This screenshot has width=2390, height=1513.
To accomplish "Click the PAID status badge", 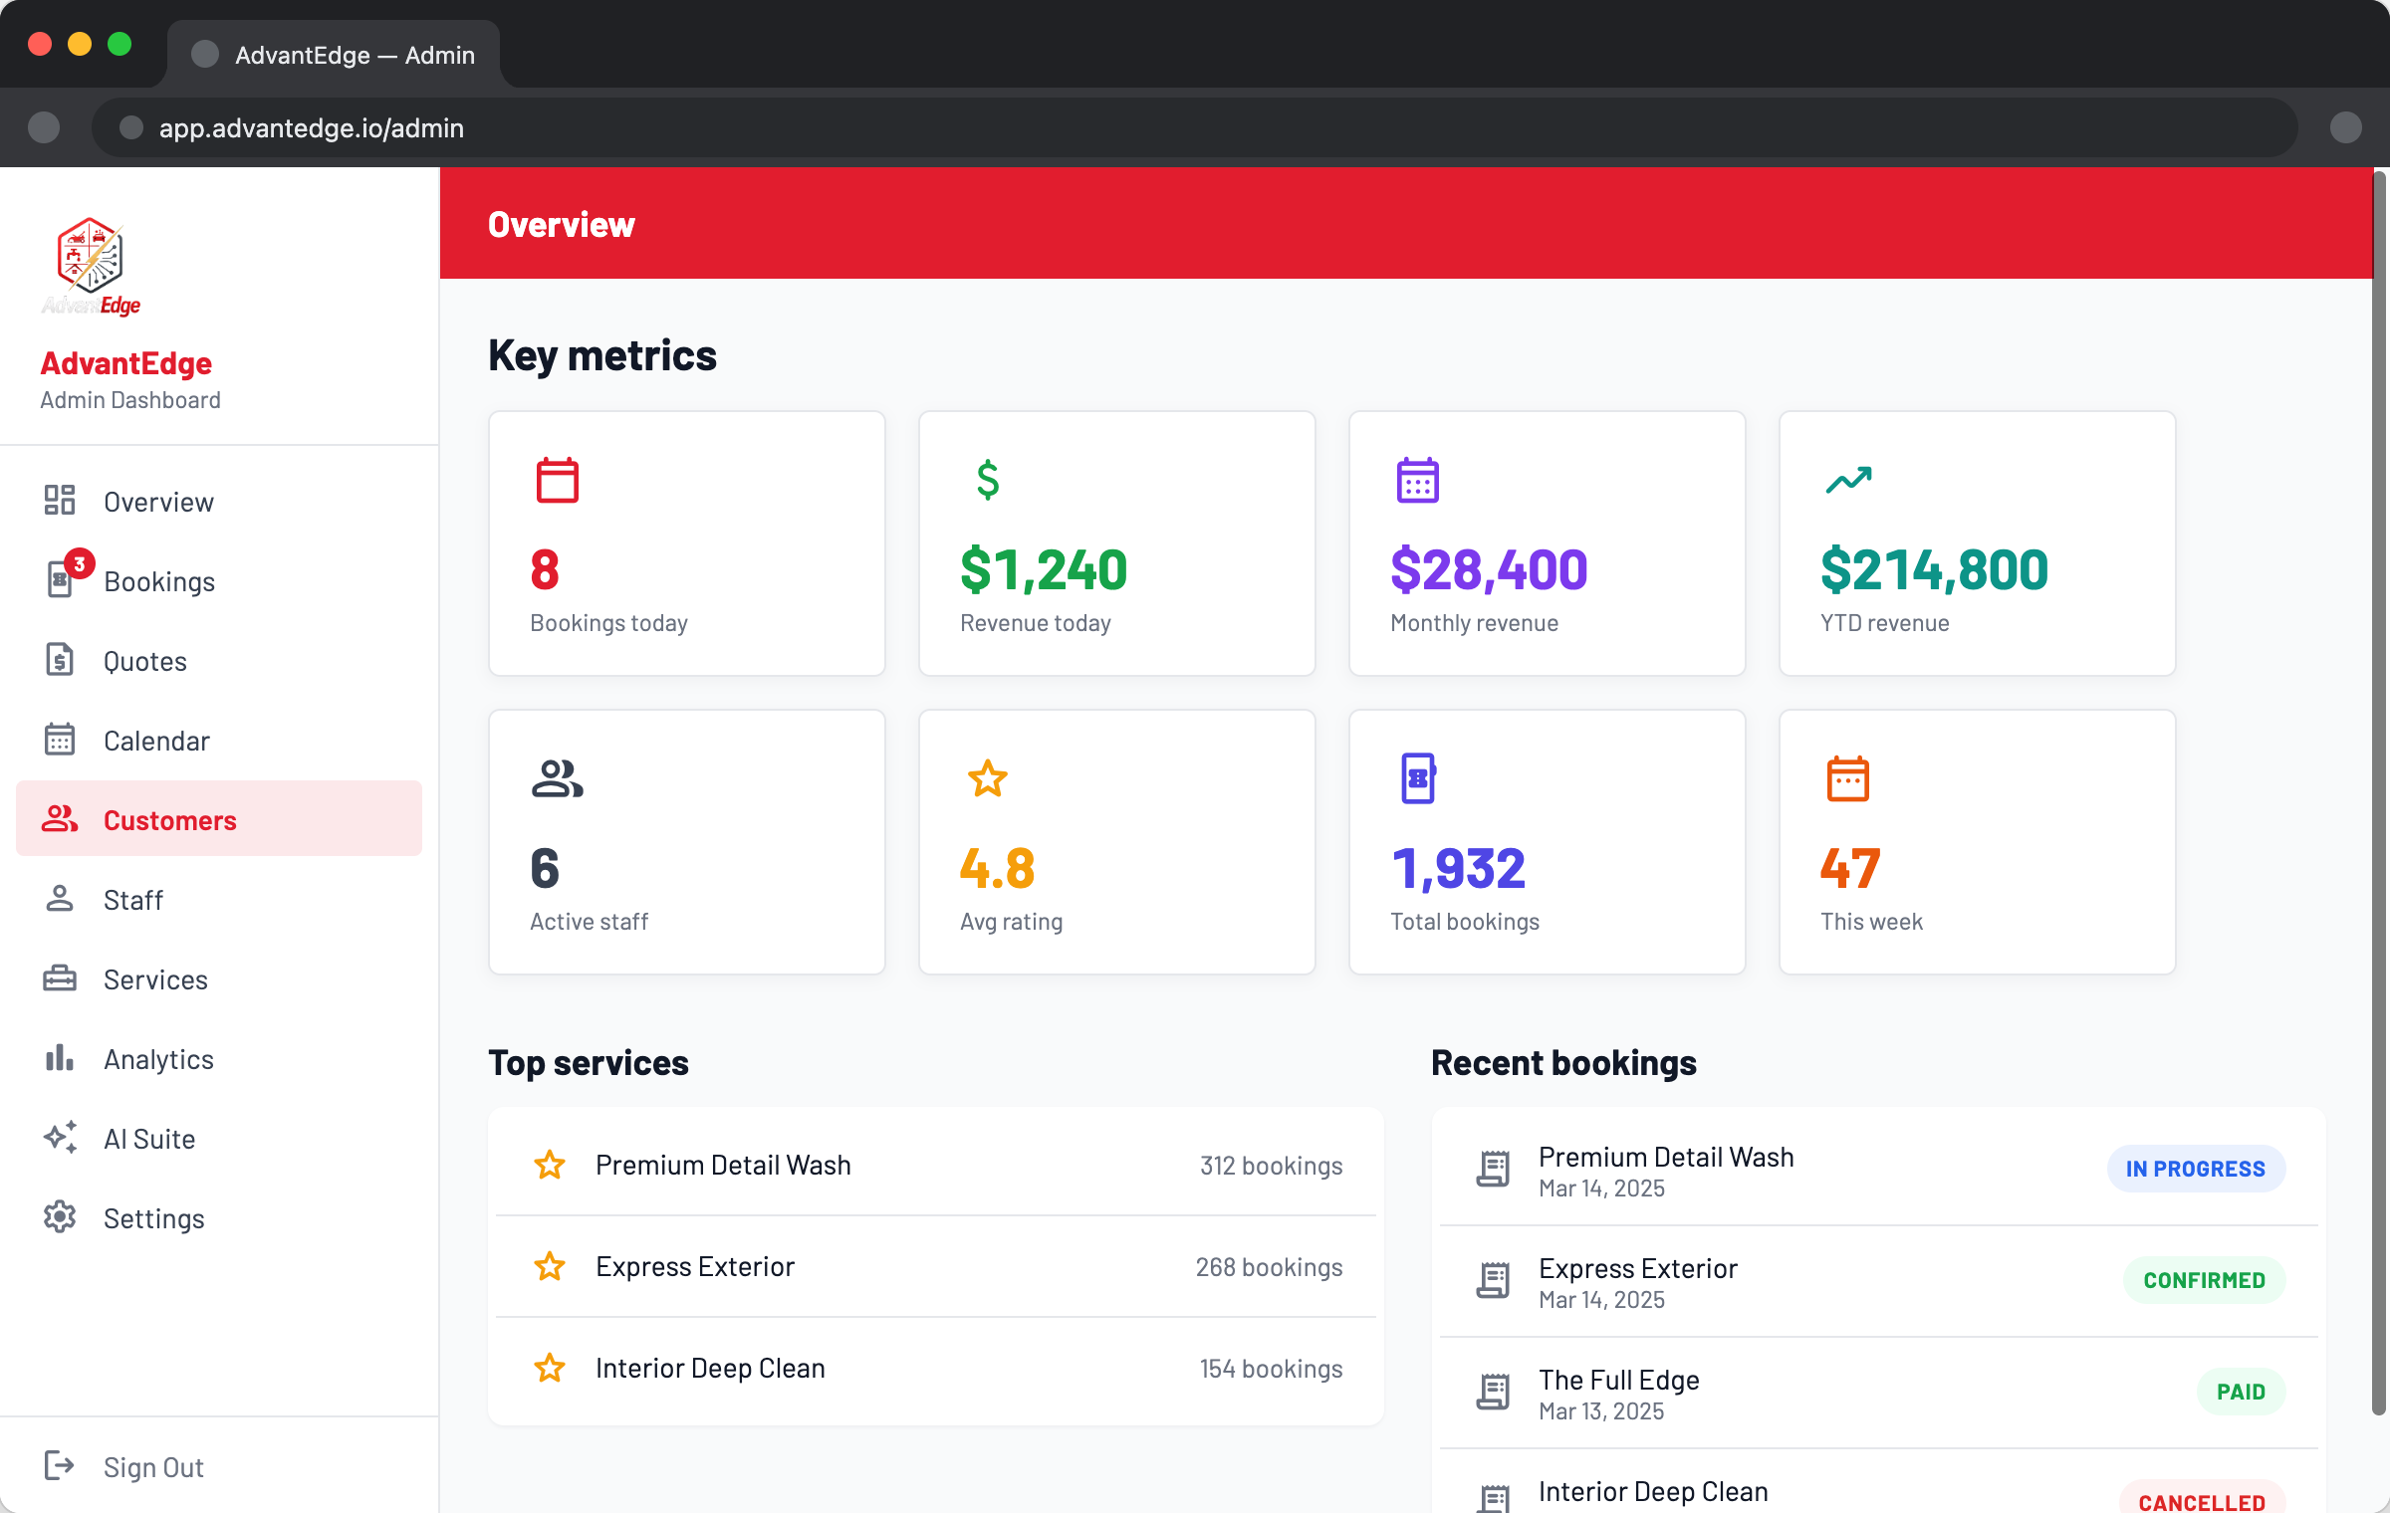I will 2241,1392.
